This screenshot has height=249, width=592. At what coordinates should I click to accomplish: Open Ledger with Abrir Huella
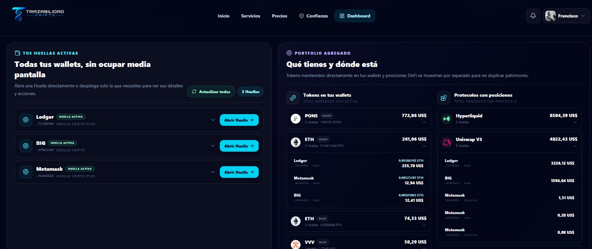coord(239,120)
